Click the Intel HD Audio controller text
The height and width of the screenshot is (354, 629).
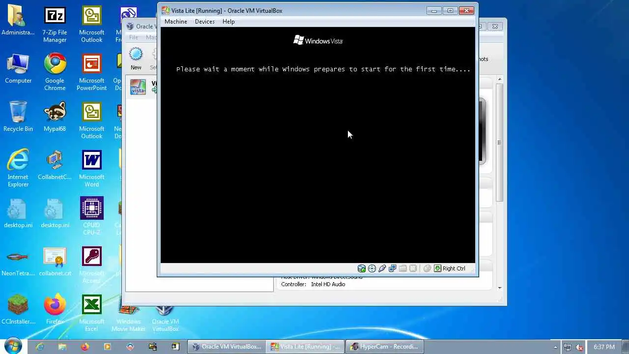(328, 284)
